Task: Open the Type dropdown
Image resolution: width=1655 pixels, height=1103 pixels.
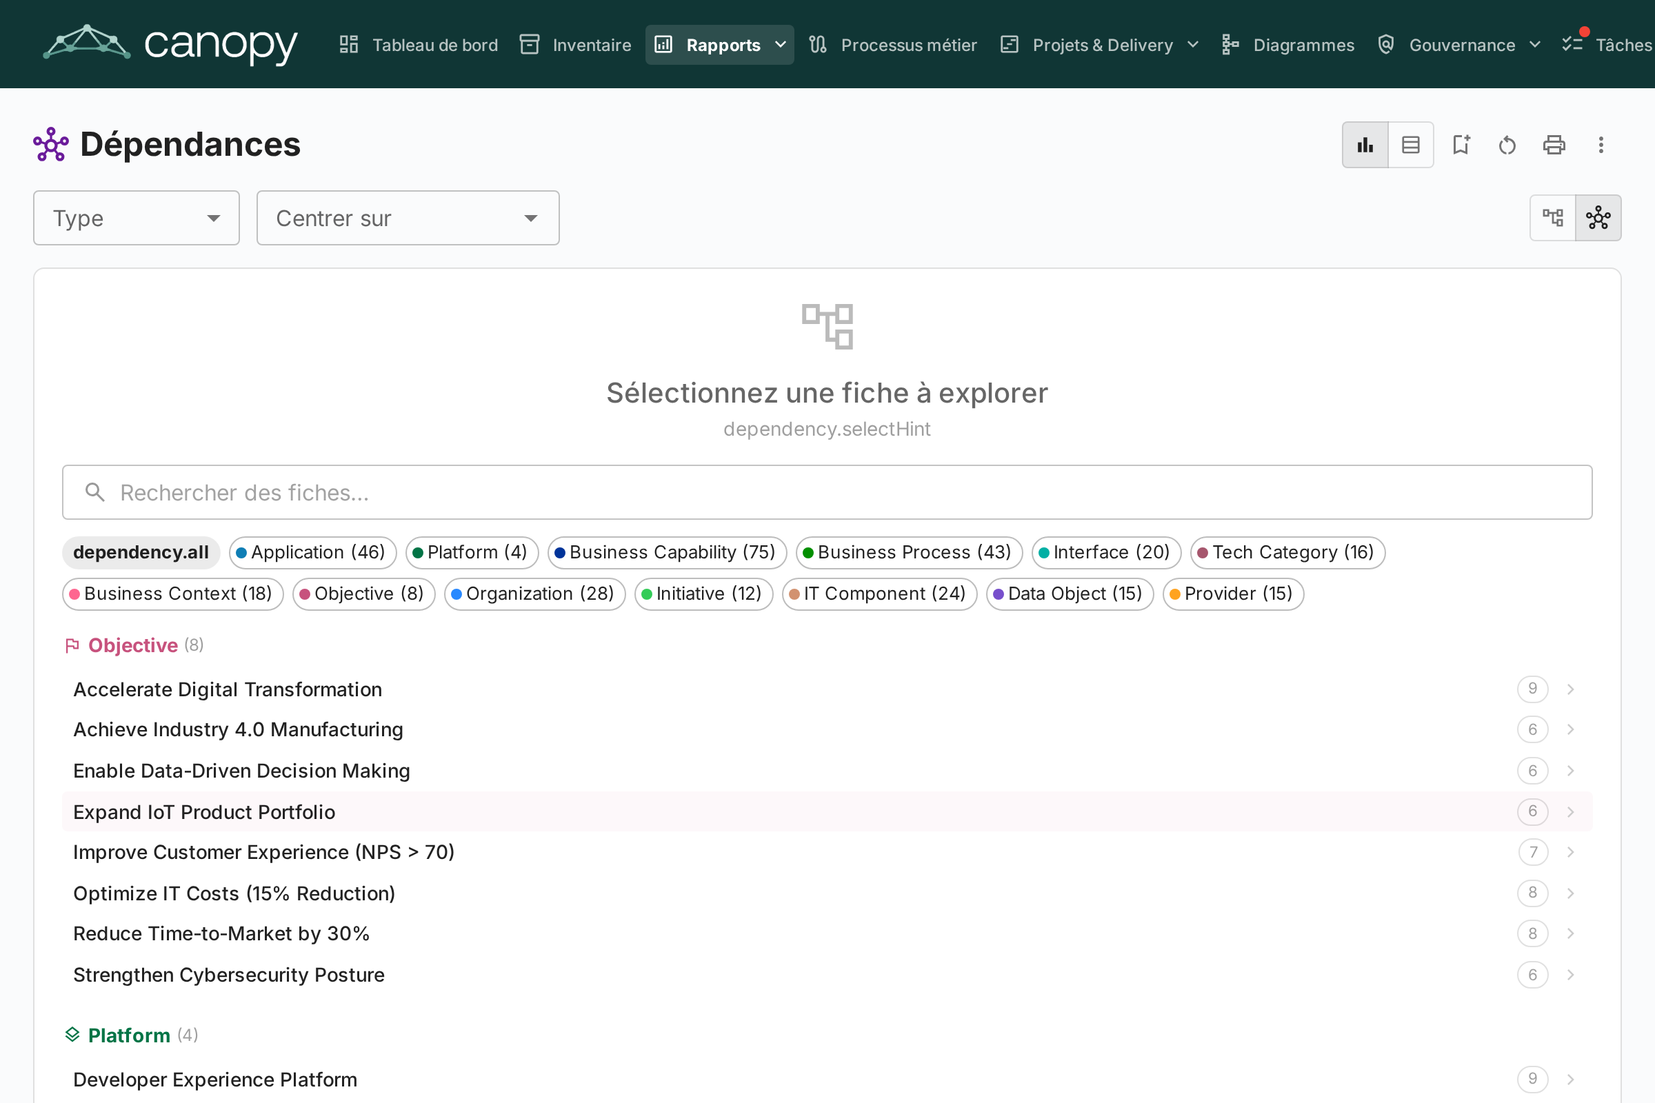Action: click(137, 218)
